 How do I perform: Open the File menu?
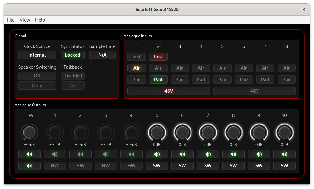11,20
